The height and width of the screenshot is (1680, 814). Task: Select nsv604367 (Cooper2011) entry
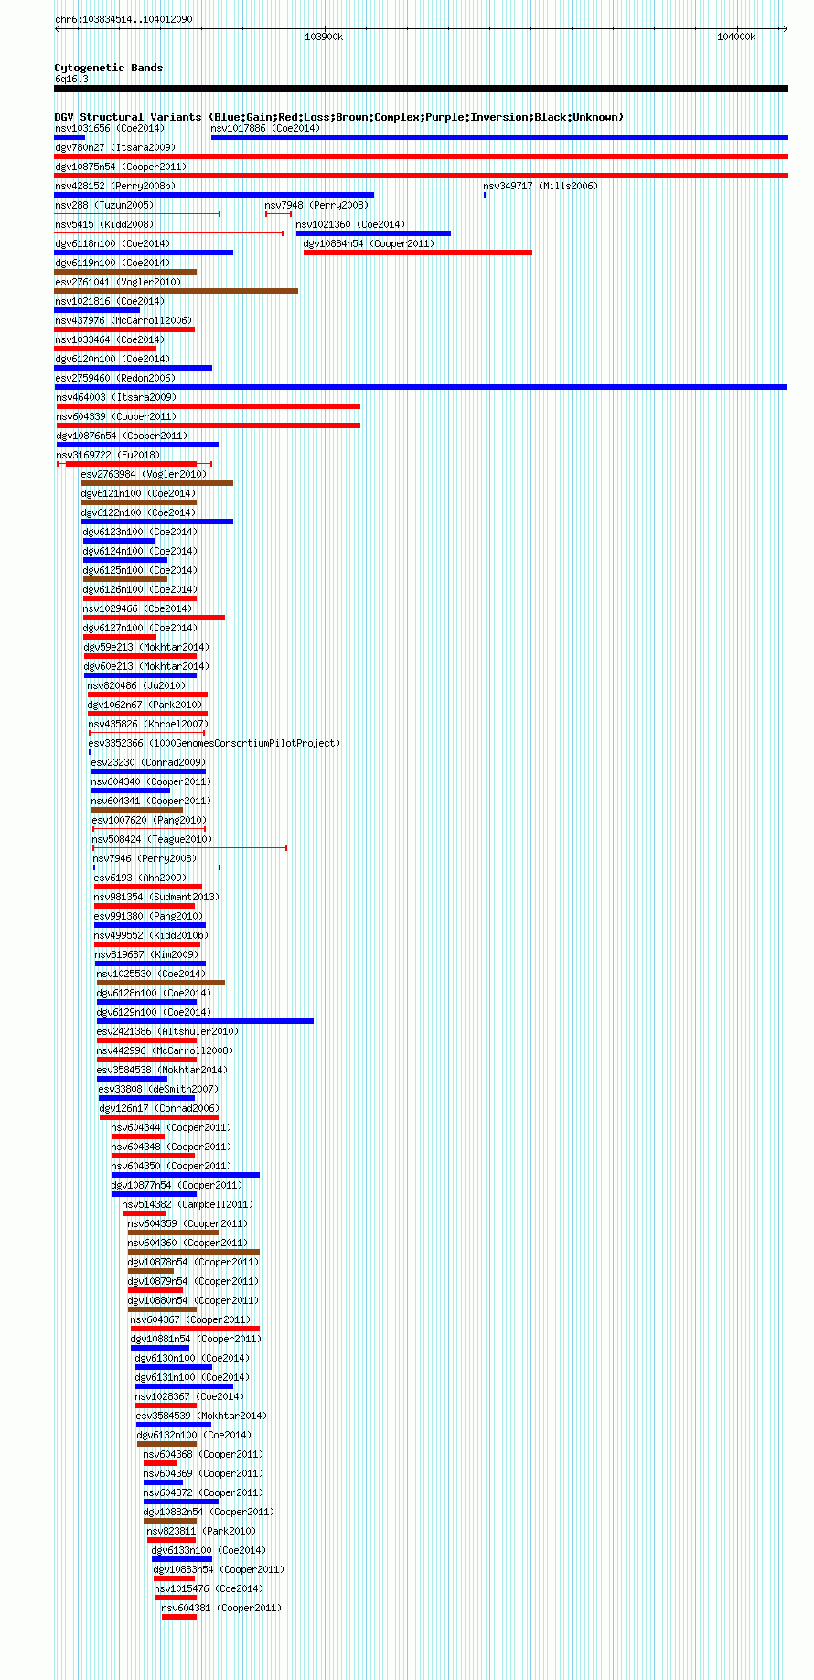point(191,1320)
